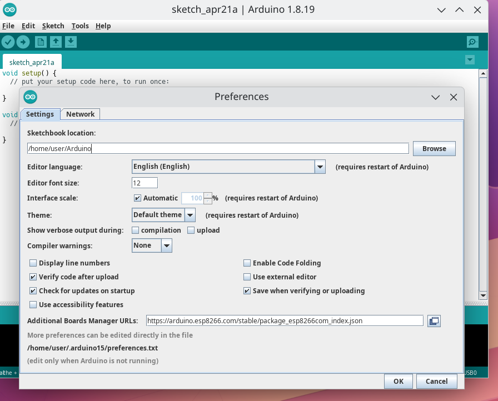Click the tab menu triangle icon

click(x=470, y=59)
